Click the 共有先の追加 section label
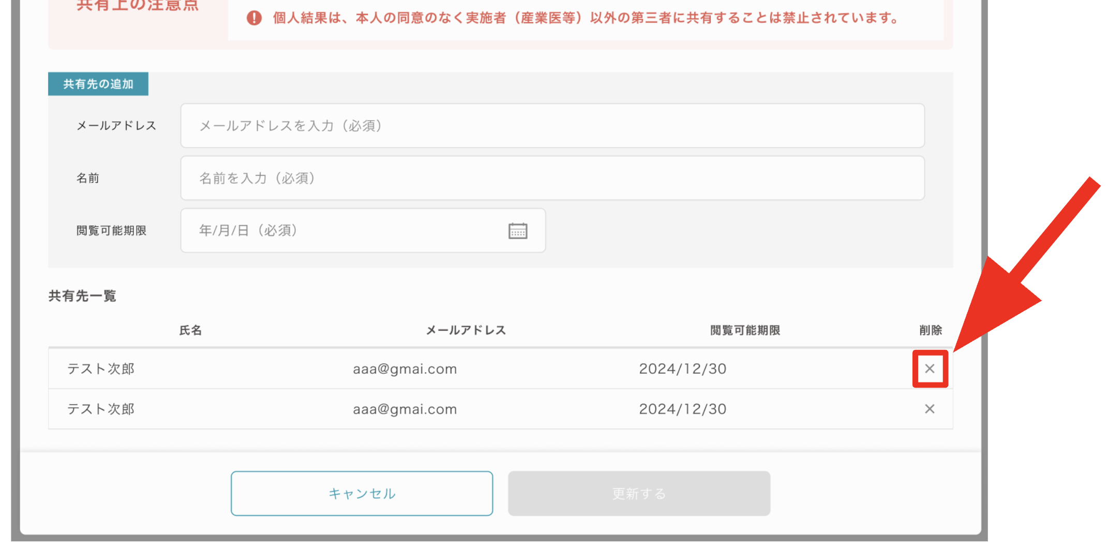1108x551 pixels. [98, 83]
